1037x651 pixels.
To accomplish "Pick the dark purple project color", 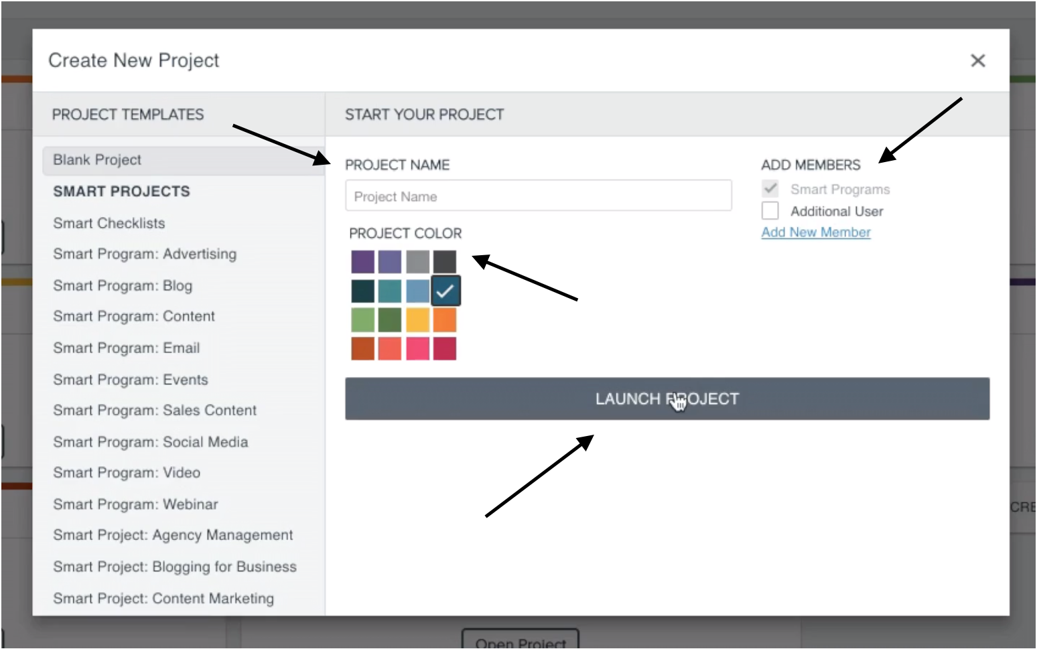I will 363,262.
